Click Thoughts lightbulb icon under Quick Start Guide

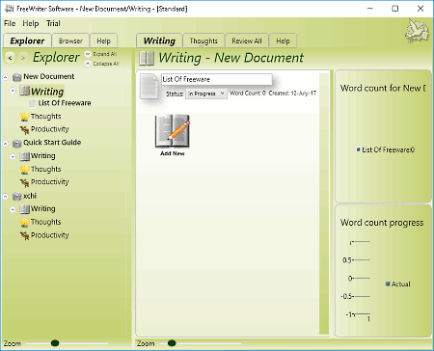(24, 169)
